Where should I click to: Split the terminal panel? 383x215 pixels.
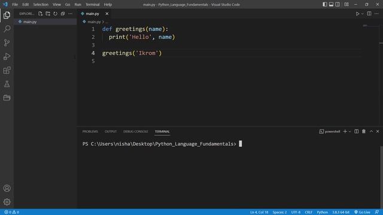pos(357,131)
